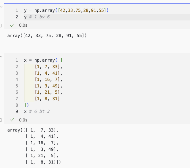This screenshot has width=190, height=168.
Task: Click the 0.0s execution time of first cell
Action: click(x=23, y=25)
